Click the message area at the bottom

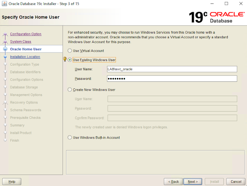(155, 162)
